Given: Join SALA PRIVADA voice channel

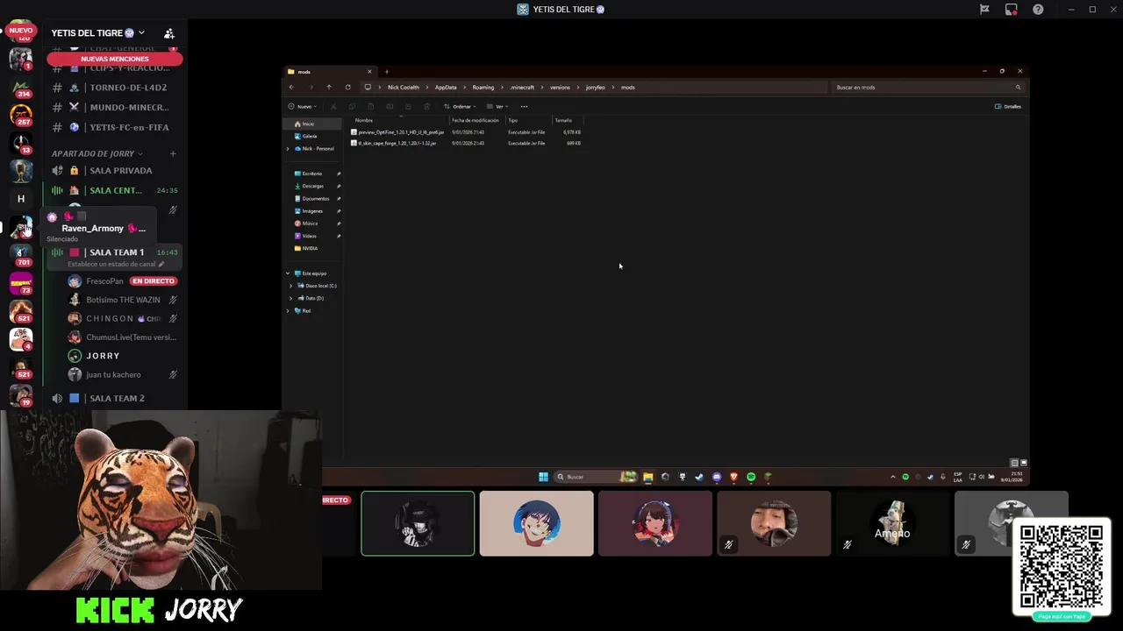Looking at the screenshot, I should tap(115, 171).
